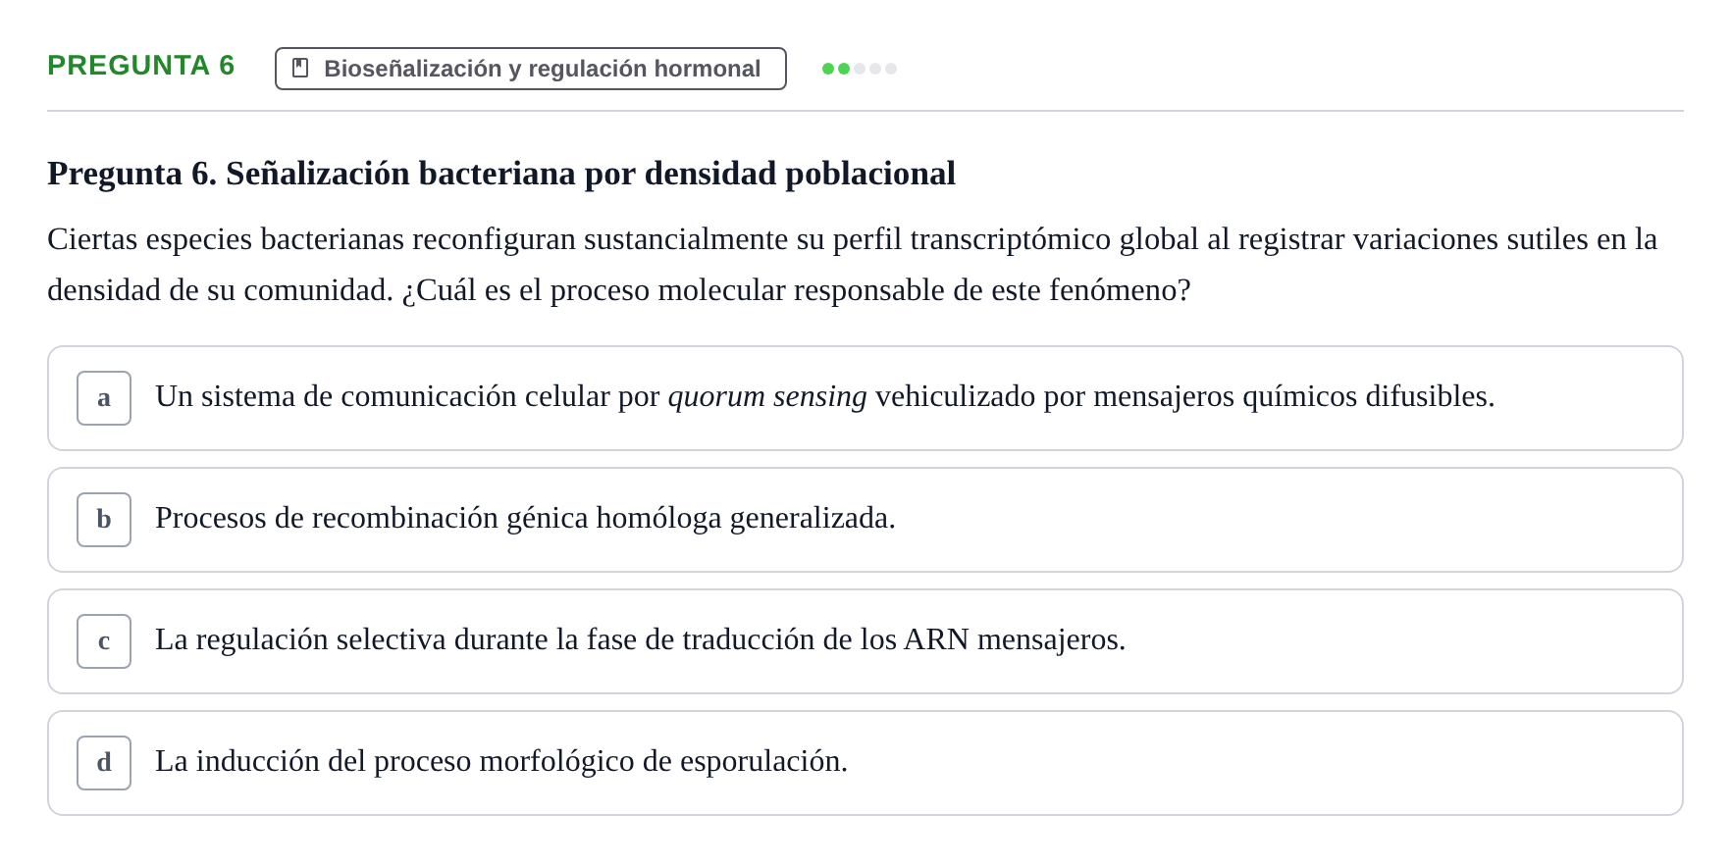Select answer option letter b
The image size is (1731, 865).
tap(104, 520)
